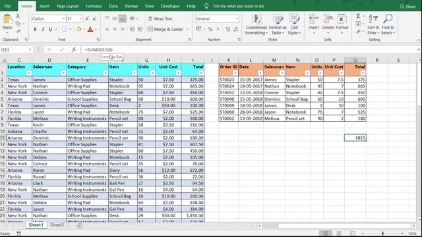
Task: Click the Share button
Action: (407, 6)
